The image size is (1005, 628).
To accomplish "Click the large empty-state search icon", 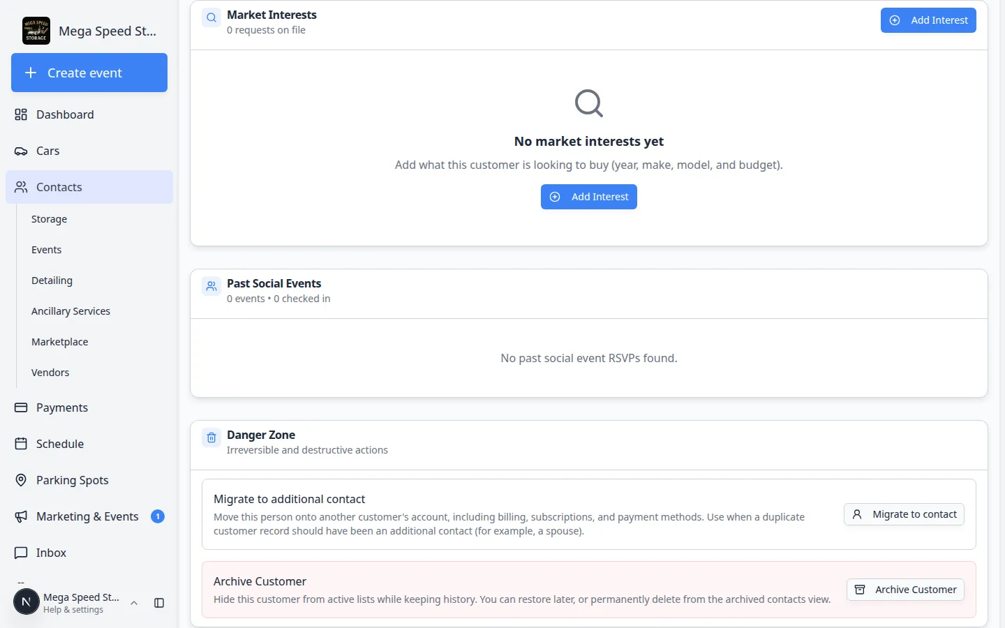I will 589,103.
